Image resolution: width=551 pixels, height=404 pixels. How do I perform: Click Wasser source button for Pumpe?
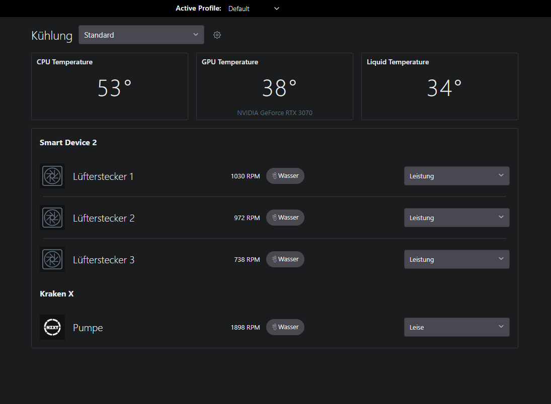click(x=285, y=327)
